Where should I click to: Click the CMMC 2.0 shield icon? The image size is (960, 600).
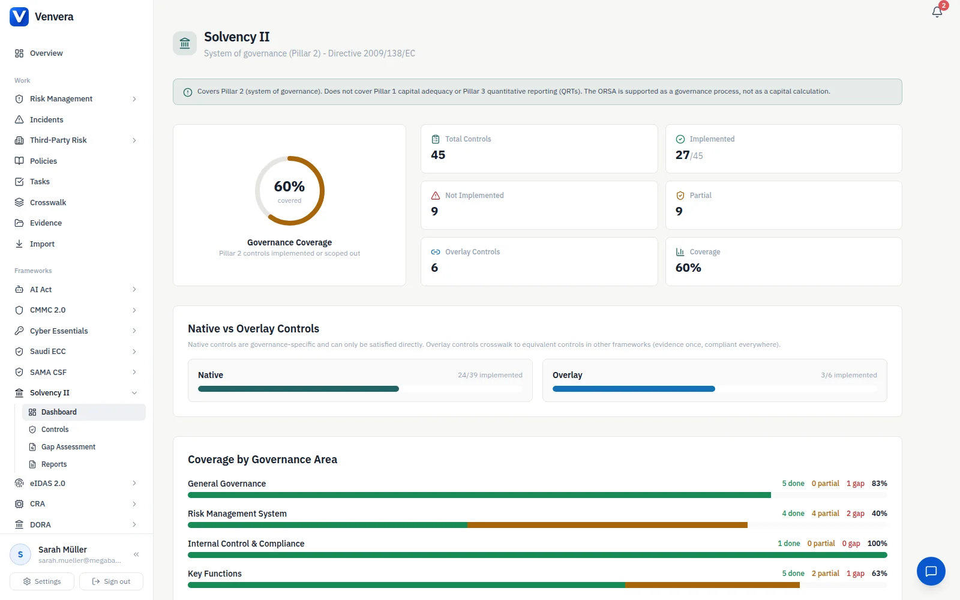tap(19, 310)
